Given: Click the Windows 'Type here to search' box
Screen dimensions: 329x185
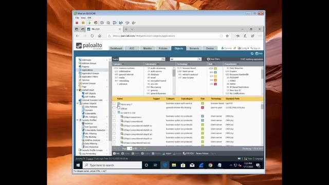Looking at the screenshot, I should [x=112, y=165].
